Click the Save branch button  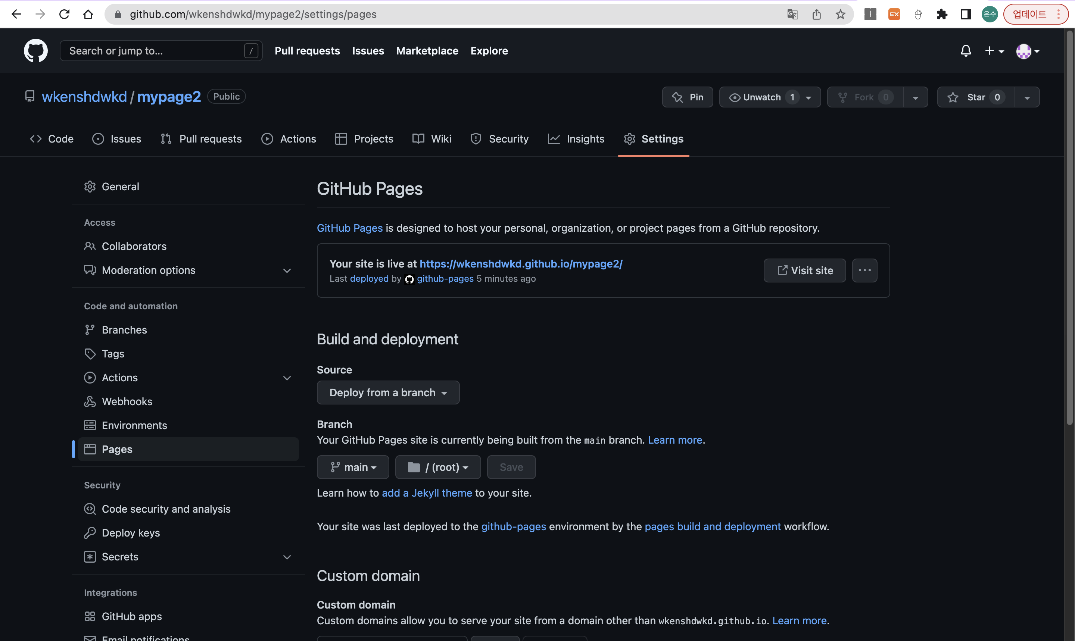[512, 468]
